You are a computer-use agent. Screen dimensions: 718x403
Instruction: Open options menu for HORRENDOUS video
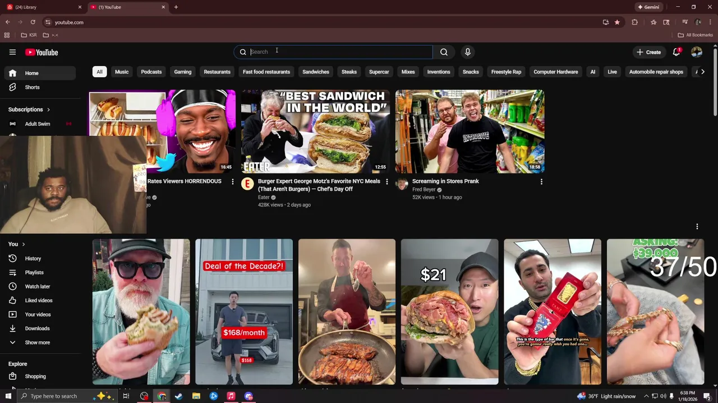(233, 182)
